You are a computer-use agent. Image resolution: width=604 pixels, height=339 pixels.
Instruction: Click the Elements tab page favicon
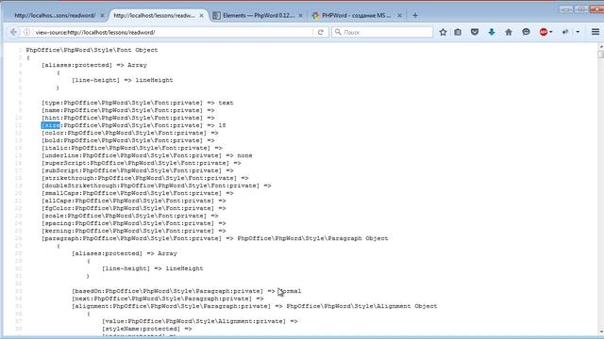(x=216, y=15)
